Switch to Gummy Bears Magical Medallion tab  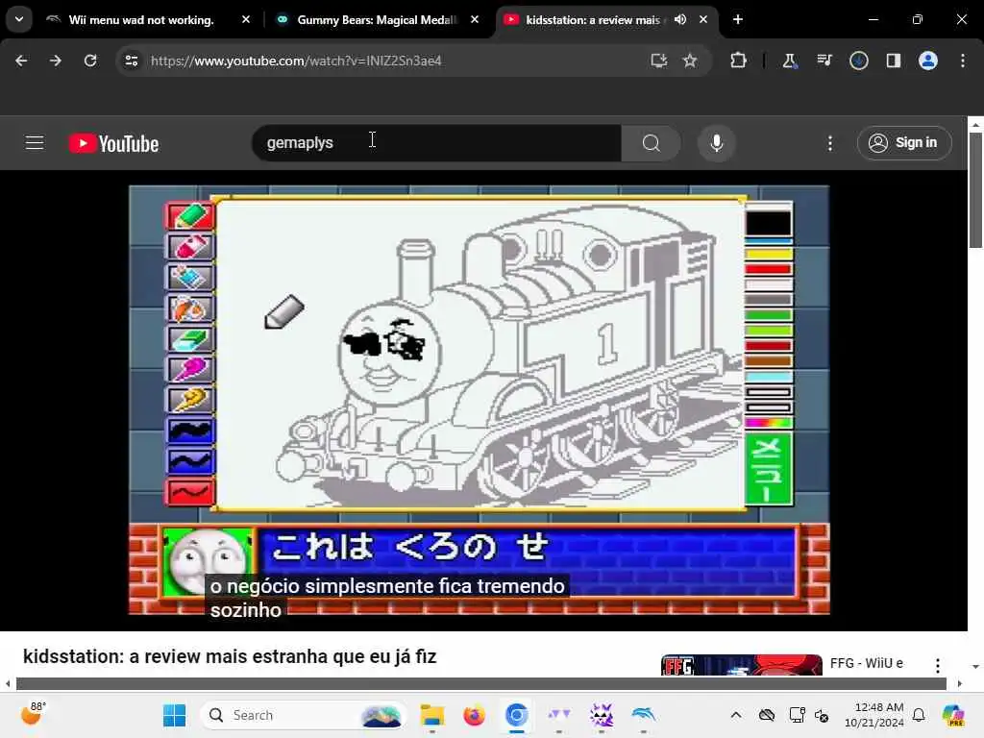[x=377, y=20]
